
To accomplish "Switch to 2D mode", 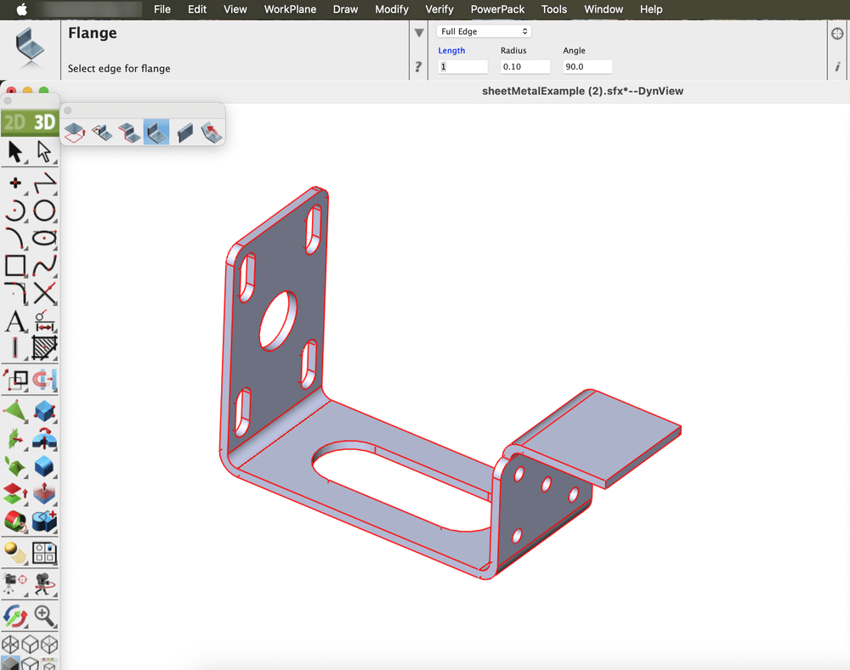I will pos(14,122).
